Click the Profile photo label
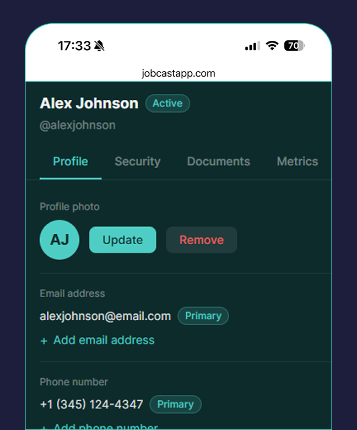 tap(69, 207)
